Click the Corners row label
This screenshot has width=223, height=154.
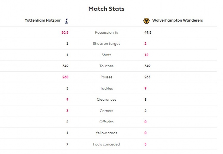click(x=106, y=111)
